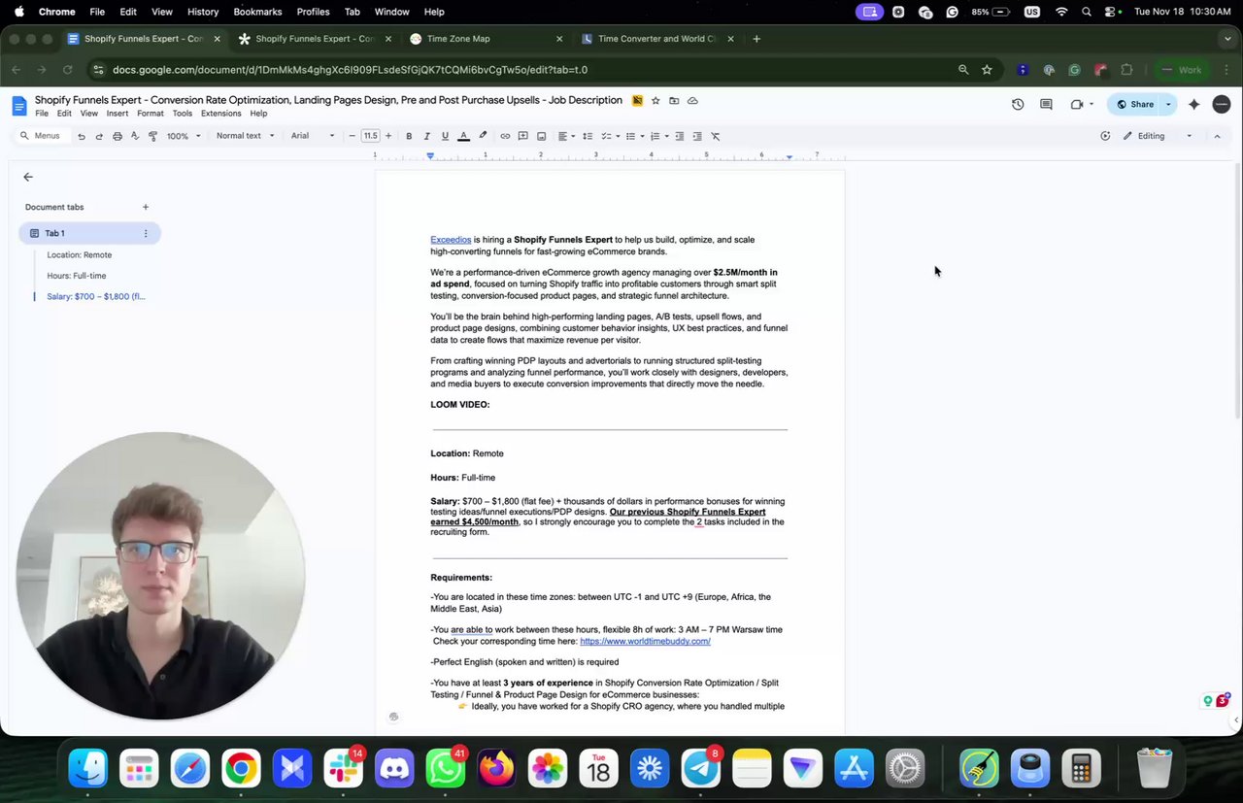Activate the paint format roller
This screenshot has width=1243, height=803.
(152, 136)
